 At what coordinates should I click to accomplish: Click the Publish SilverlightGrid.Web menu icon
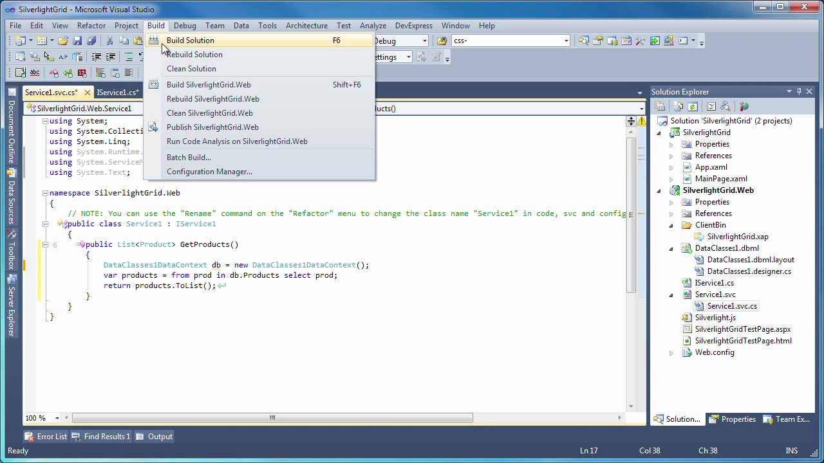tap(153, 127)
